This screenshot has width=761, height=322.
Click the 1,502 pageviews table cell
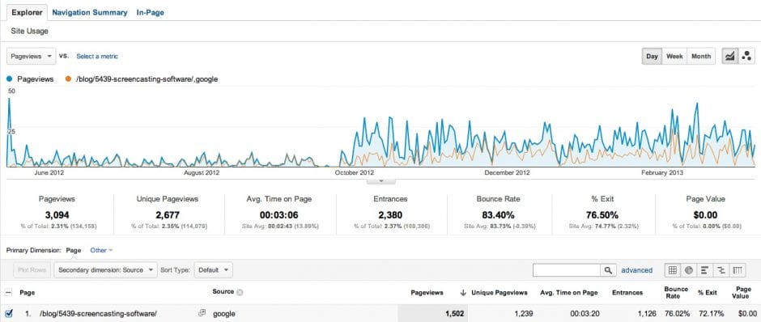pos(454,314)
